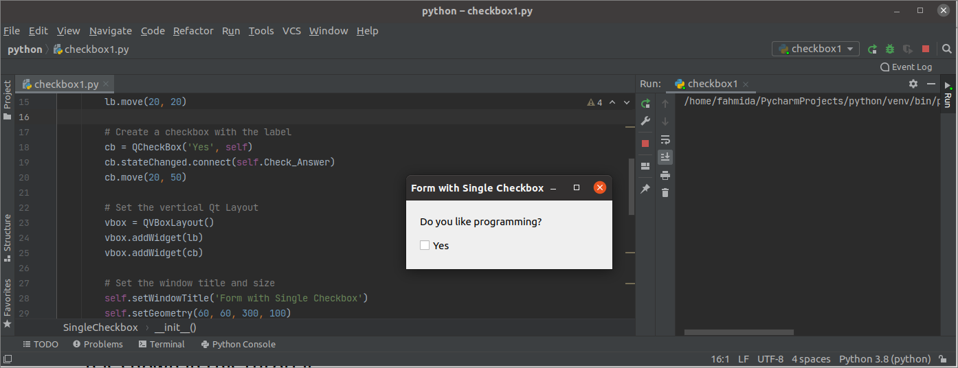Open the Terminal tool window
Screen dimensions: 958x368
click(161, 344)
